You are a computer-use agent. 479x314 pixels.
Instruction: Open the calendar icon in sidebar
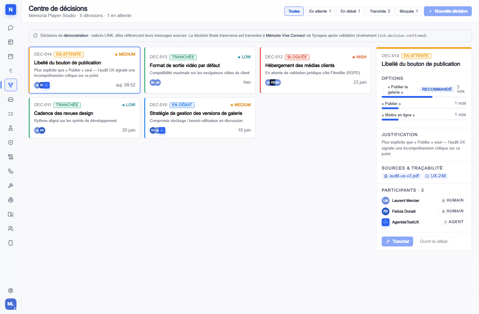pos(10,57)
